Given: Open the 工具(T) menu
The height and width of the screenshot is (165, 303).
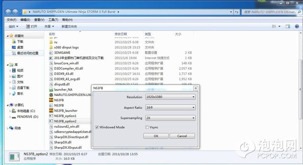Looking at the screenshot, I should (53, 20).
